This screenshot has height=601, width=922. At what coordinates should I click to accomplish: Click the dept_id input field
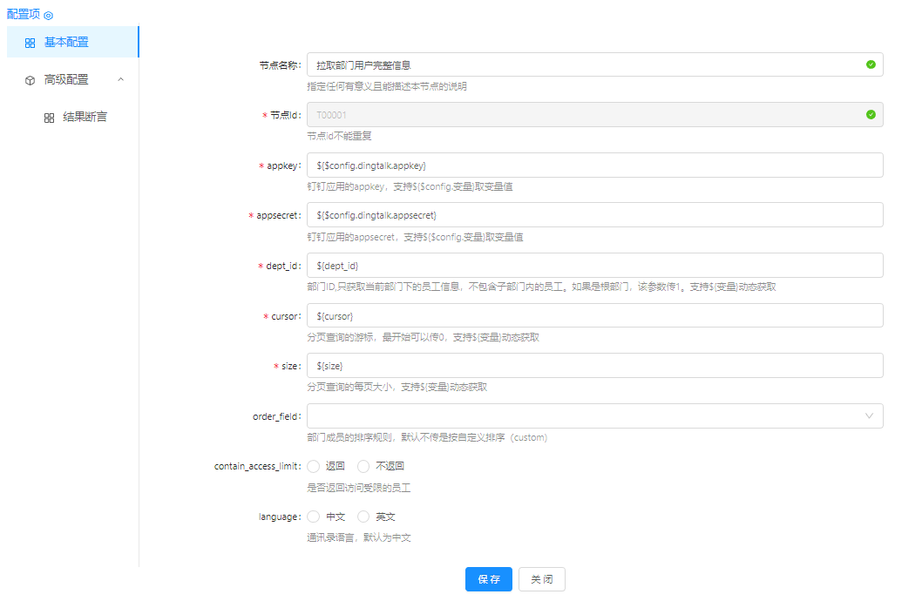pos(594,266)
